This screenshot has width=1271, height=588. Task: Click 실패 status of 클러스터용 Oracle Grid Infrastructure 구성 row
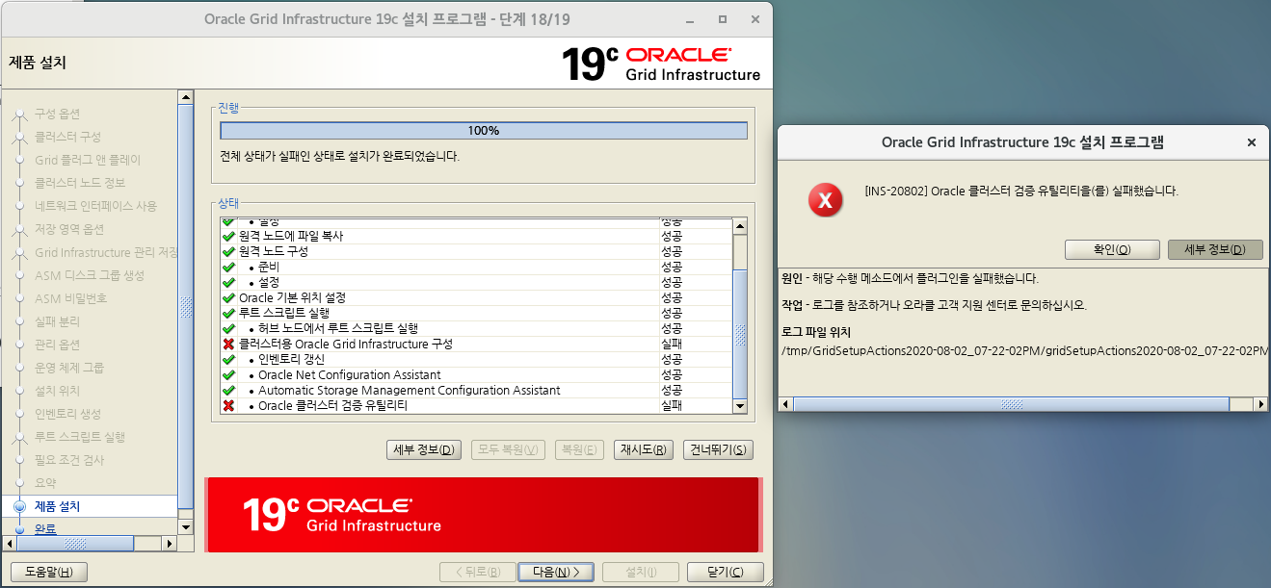672,344
